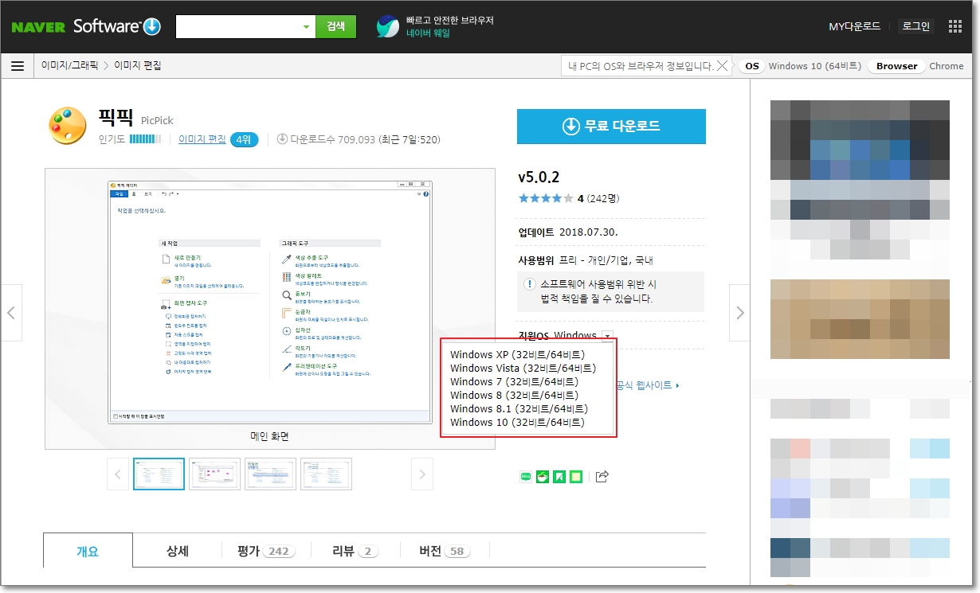The image size is (980, 593).
Task: Open MY다운로드
Action: click(854, 26)
